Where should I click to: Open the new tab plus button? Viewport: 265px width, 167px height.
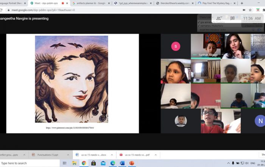pos(242,3)
